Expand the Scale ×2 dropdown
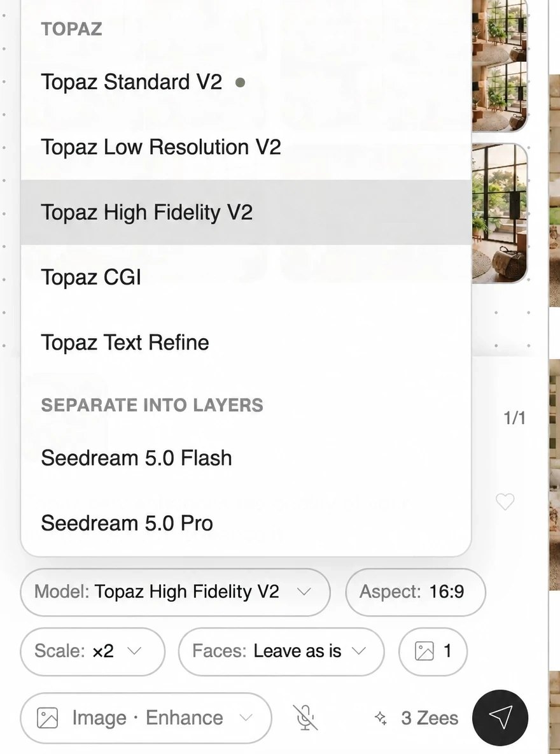This screenshot has width=560, height=754. click(92, 651)
